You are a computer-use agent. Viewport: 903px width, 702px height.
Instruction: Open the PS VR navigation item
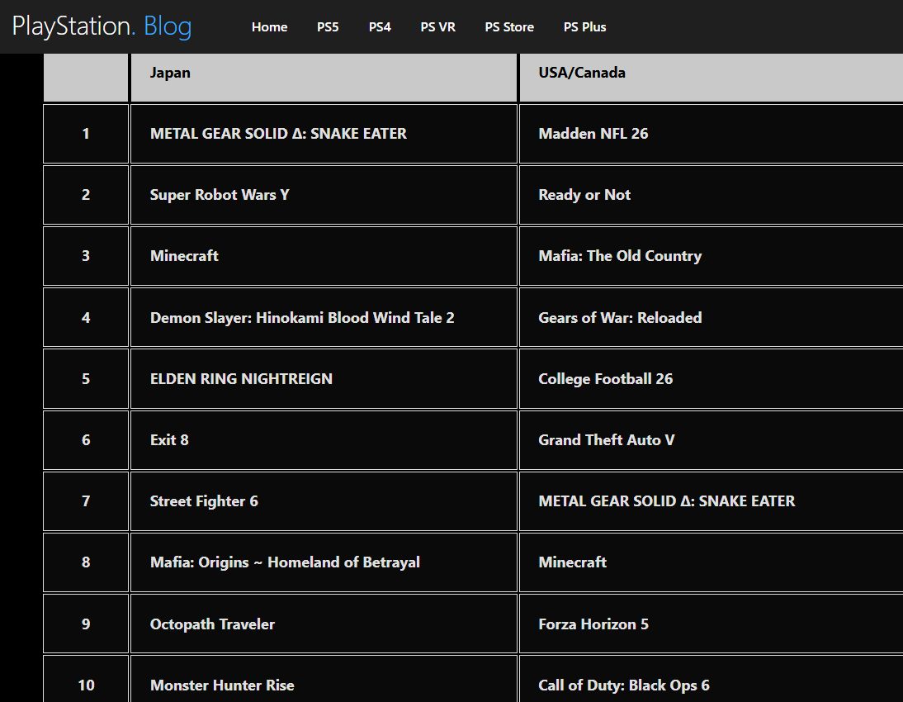(437, 27)
